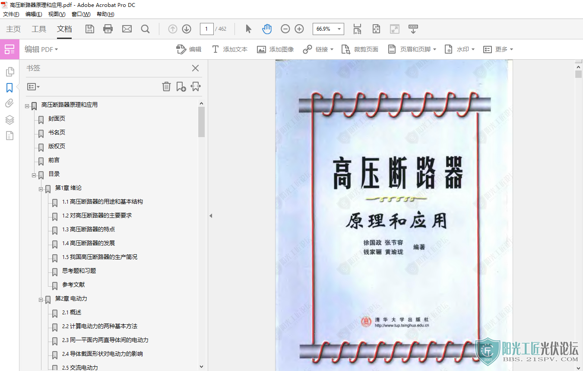The width and height of the screenshot is (583, 371).
Task: Select 2.4 导体截面形状对电动力的影响 bookmark
Action: pos(102,354)
